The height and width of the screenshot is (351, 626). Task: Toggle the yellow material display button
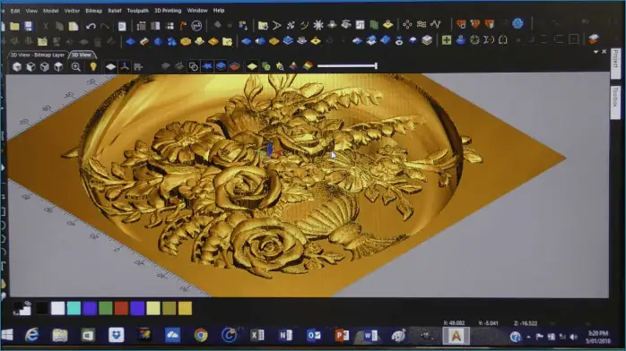tap(252, 66)
